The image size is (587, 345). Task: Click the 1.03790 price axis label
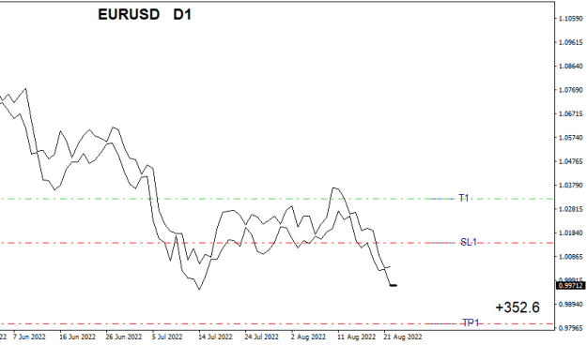(571, 185)
